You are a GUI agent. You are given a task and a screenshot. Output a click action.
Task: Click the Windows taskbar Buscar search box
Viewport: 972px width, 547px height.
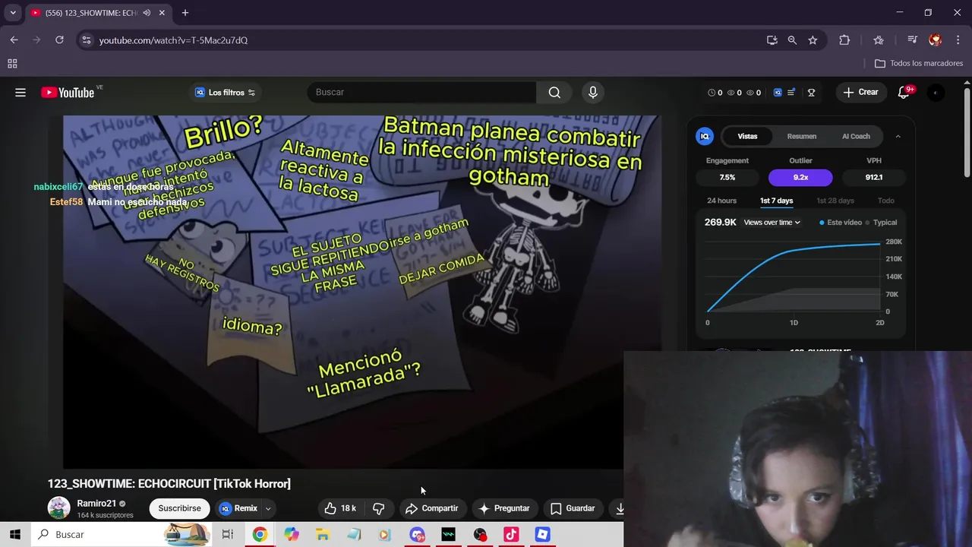(121, 535)
